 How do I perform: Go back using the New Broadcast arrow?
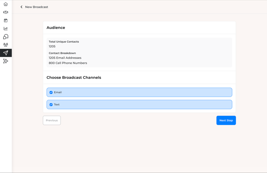coord(22,7)
